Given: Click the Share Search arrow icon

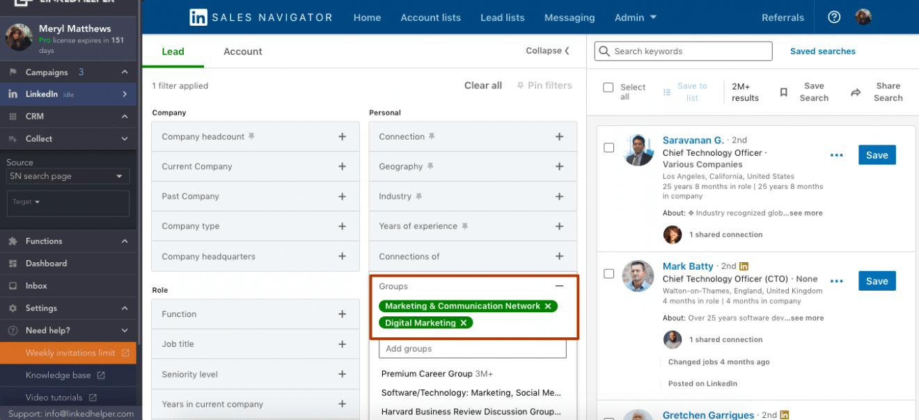Looking at the screenshot, I should point(855,92).
